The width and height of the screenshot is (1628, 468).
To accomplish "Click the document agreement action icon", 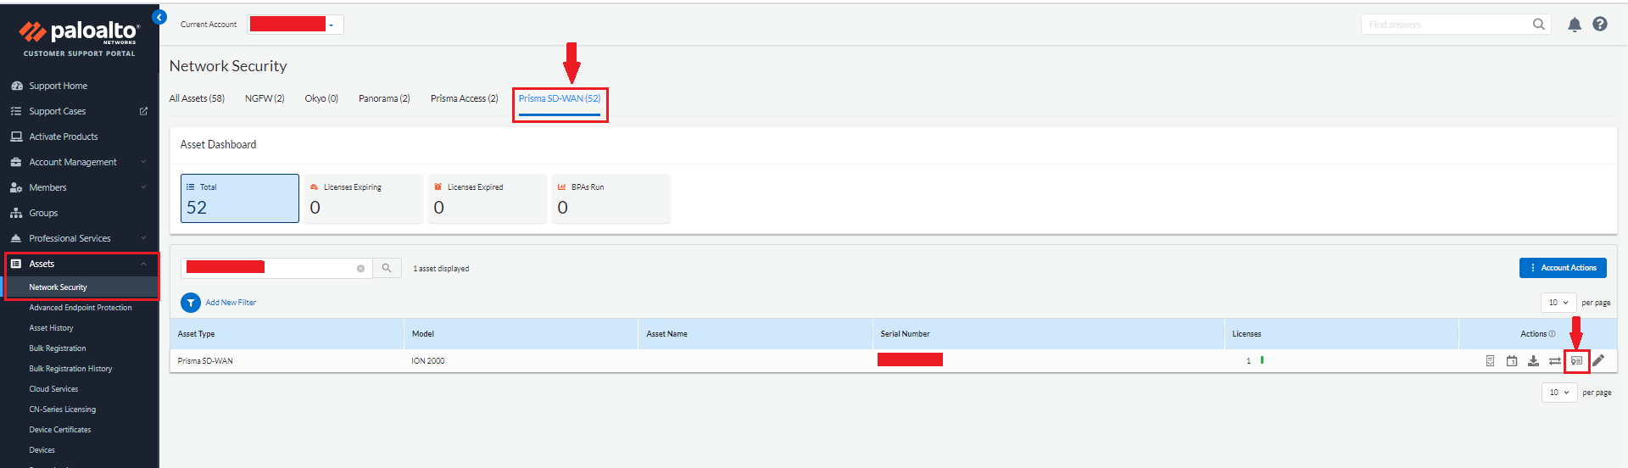I will (1490, 361).
